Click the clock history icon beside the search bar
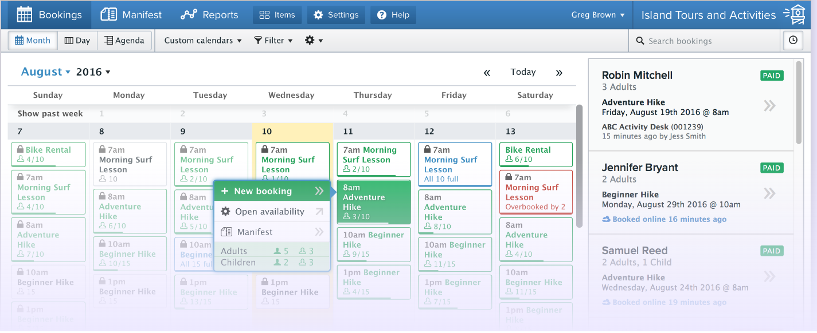Image resolution: width=817 pixels, height=333 pixels. pyautogui.click(x=793, y=41)
